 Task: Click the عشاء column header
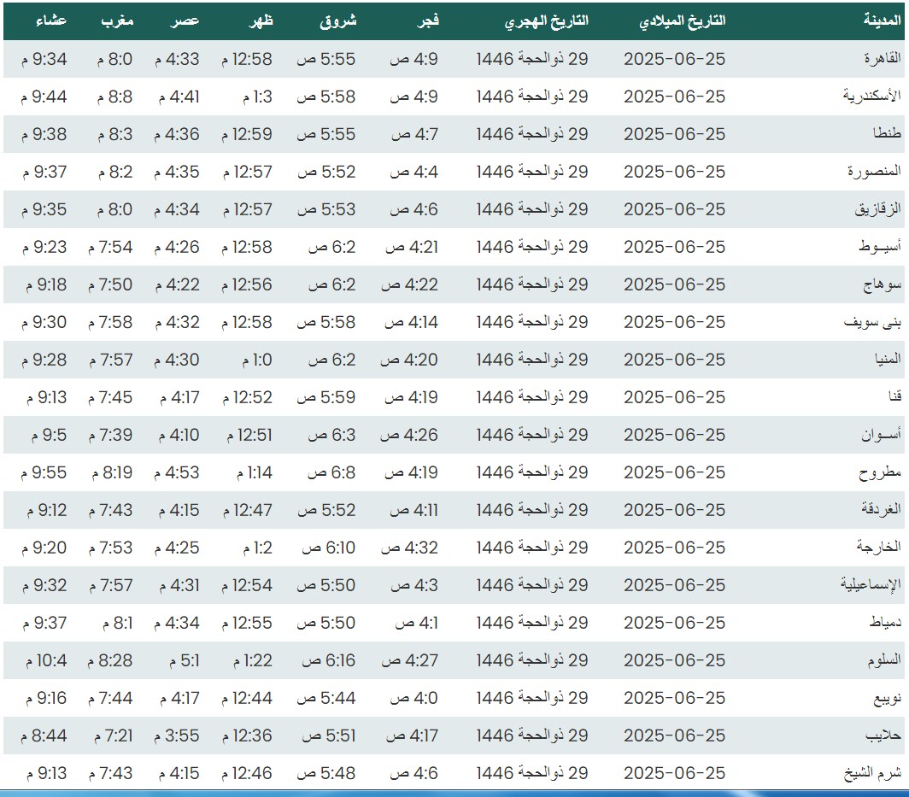coord(50,21)
